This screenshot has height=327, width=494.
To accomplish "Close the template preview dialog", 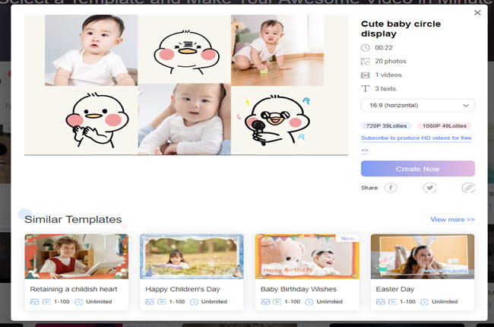I will click(477, 12).
